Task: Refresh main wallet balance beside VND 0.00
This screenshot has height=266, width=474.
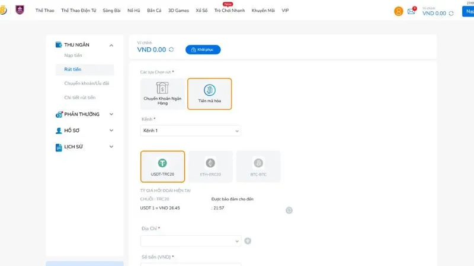Action: click(171, 50)
